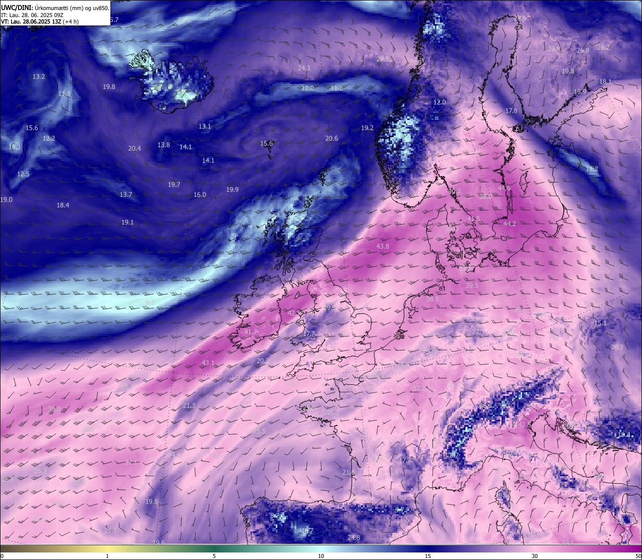Click the 21.3 value label
This screenshot has height=560, width=642.
click(189, 406)
